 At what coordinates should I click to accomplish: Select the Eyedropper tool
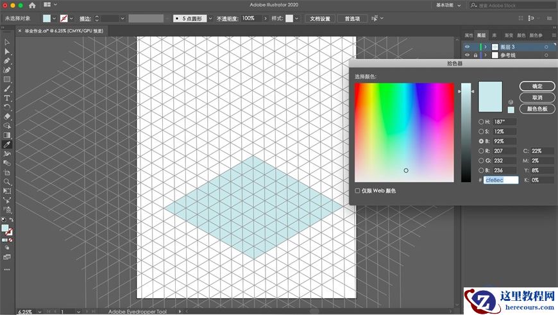[x=7, y=144]
